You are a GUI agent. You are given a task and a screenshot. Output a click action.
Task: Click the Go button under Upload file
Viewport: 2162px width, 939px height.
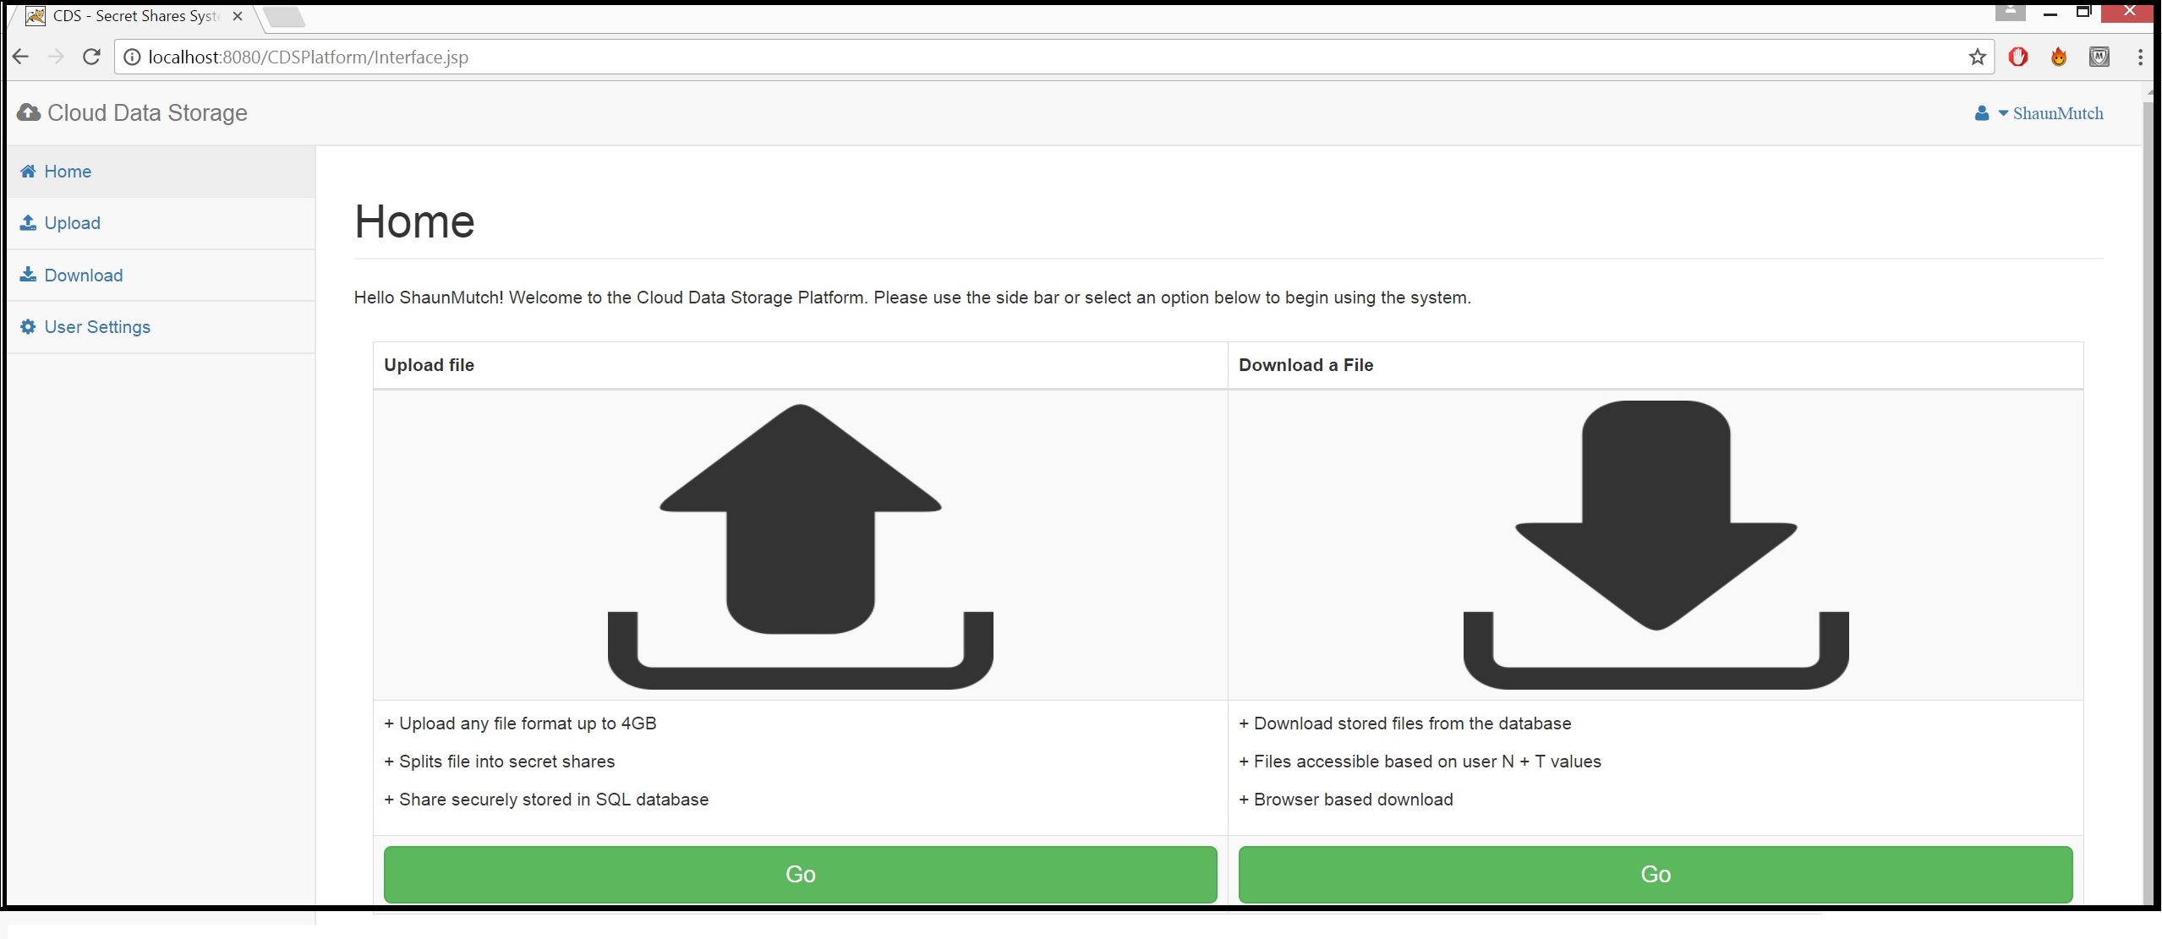pos(800,874)
